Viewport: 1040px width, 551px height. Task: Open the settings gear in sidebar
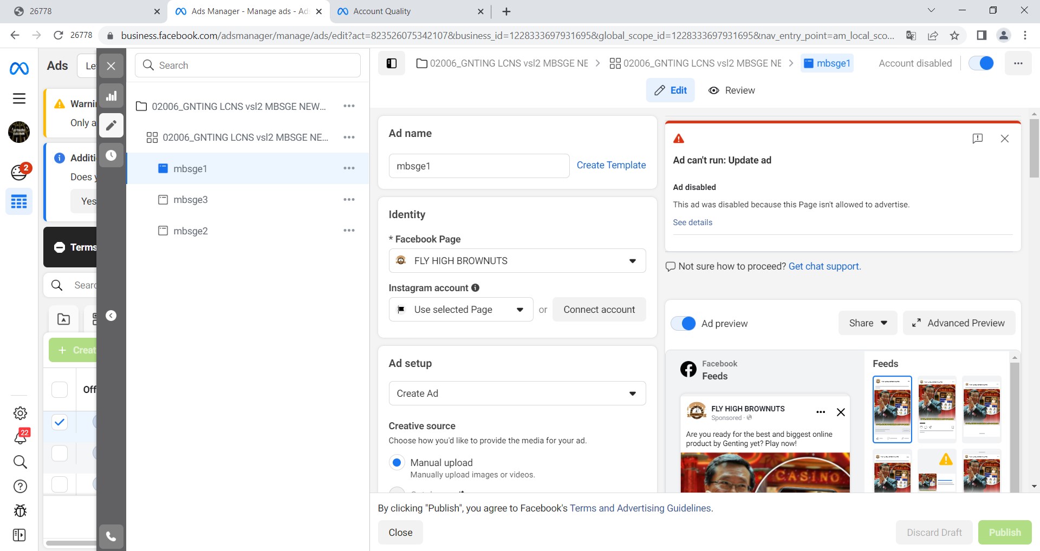coord(20,413)
